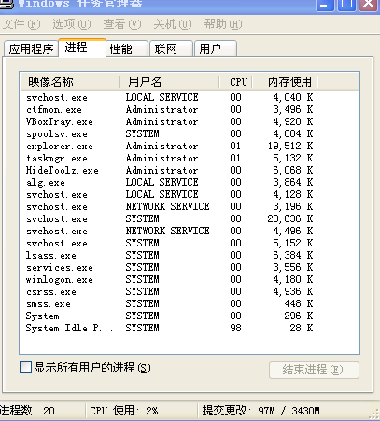Open the 文件(F) menu
Viewport: 380px width, 421px height.
[x=21, y=24]
